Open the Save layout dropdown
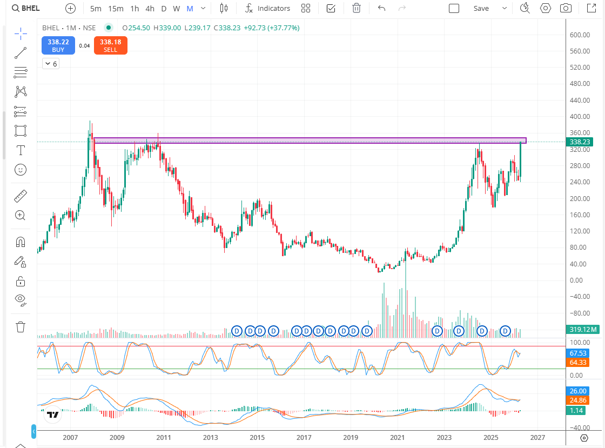The image size is (605, 448). 503,8
